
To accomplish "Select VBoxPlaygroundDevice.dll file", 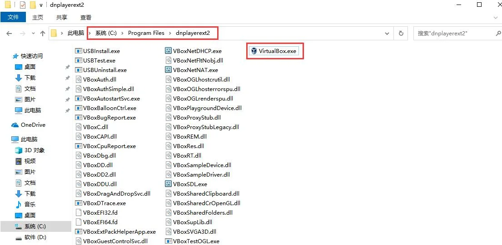I will click(204, 108).
